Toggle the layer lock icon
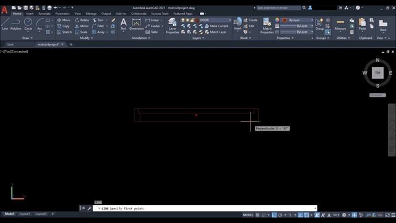 192,20
